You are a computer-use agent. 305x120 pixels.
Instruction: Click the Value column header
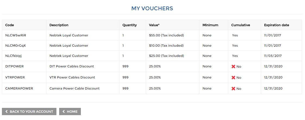(154, 25)
